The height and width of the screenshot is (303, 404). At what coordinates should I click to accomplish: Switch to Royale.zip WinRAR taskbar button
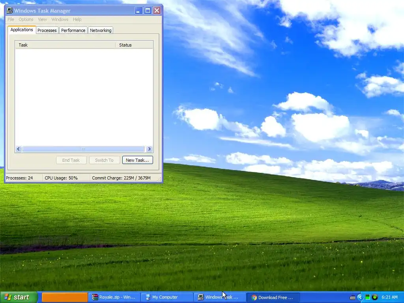click(114, 297)
